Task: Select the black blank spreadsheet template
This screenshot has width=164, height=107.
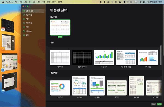Action: (x=82, y=57)
